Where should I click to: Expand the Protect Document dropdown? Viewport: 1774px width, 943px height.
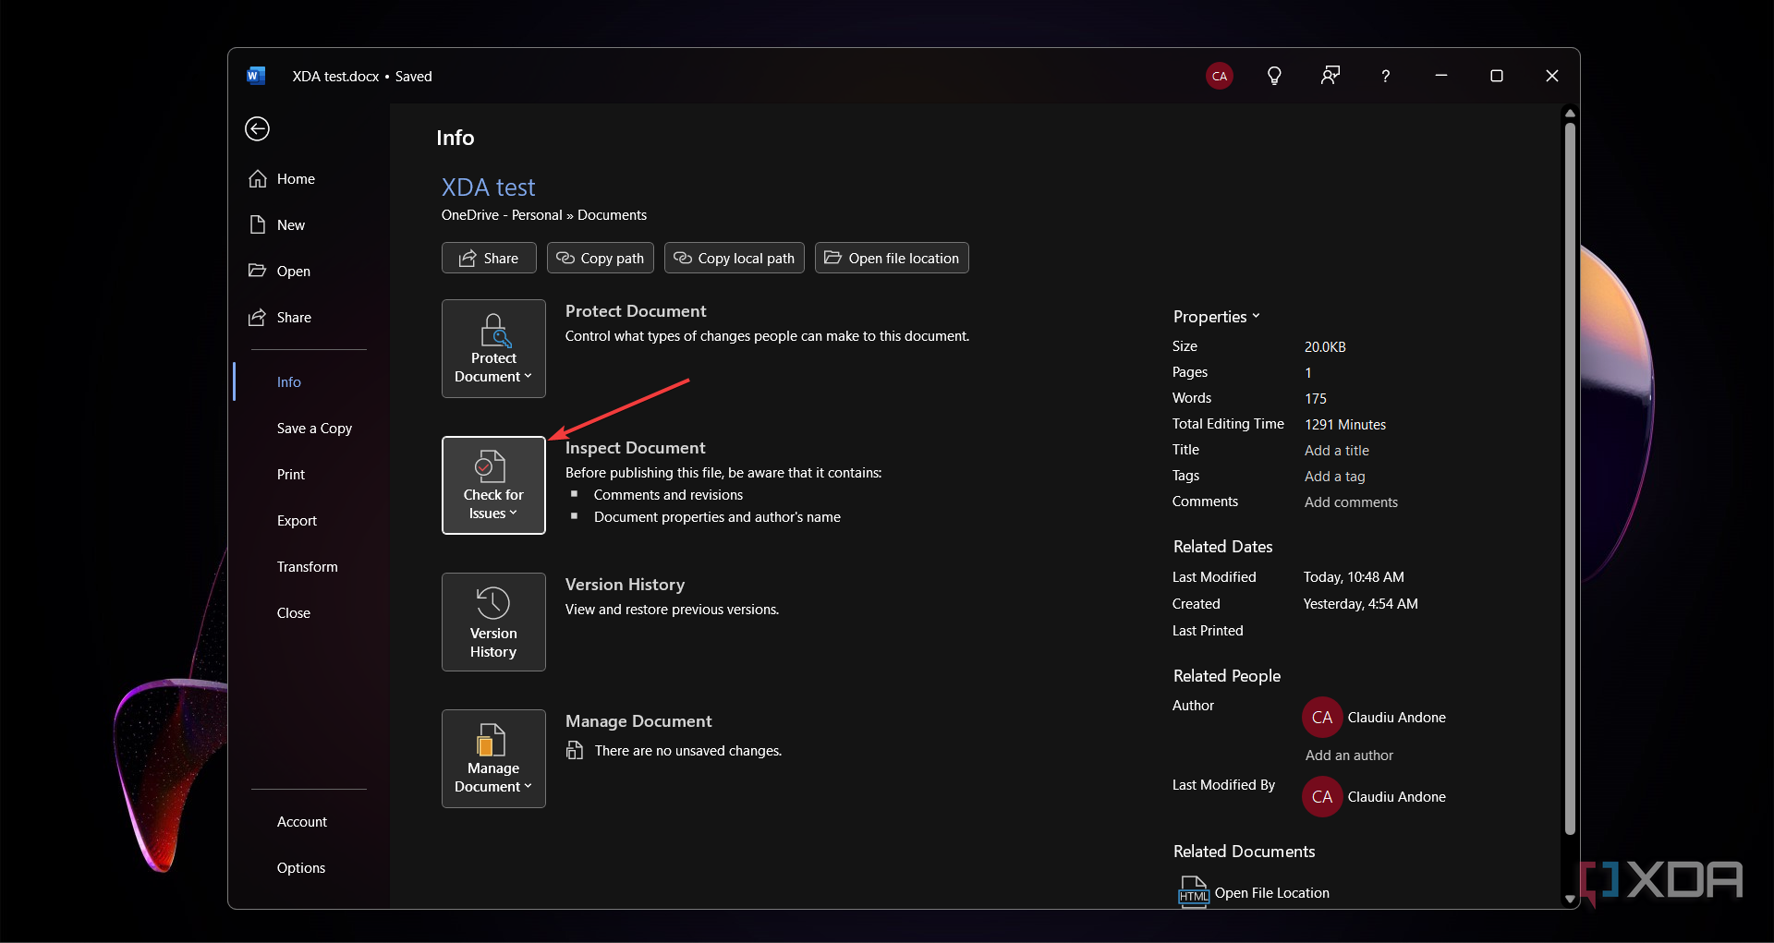(x=493, y=348)
